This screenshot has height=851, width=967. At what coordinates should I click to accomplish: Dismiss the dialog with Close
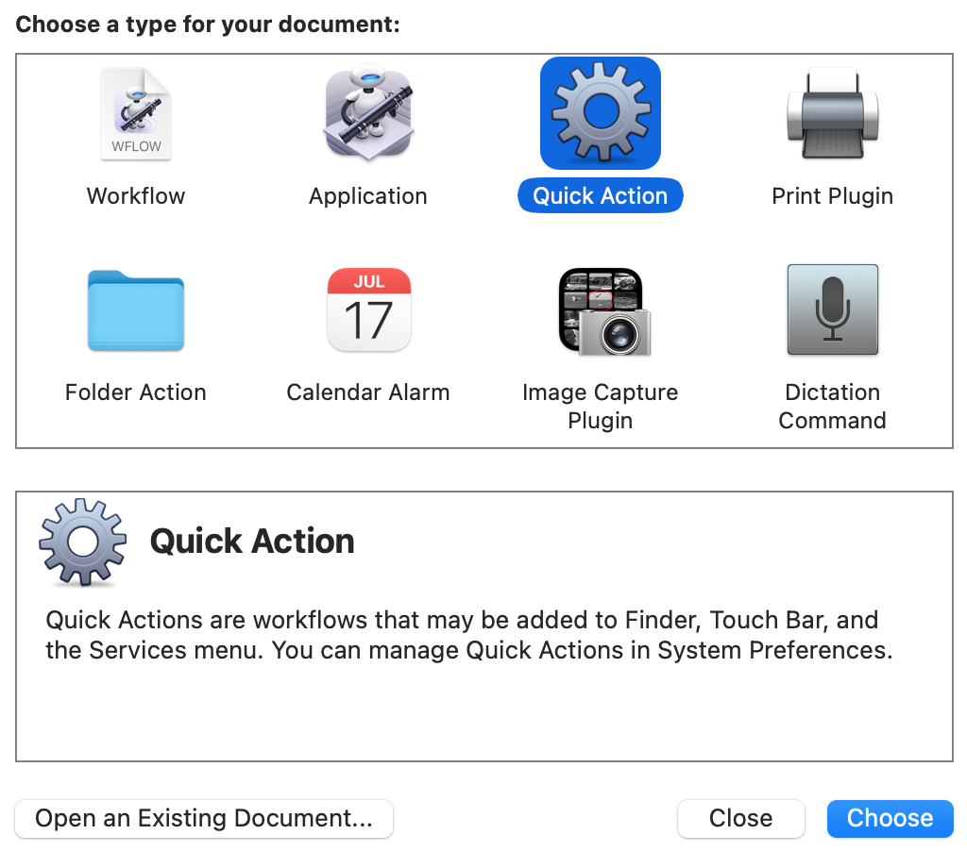coord(740,818)
